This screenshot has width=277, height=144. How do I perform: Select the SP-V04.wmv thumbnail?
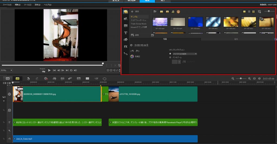pos(195,22)
